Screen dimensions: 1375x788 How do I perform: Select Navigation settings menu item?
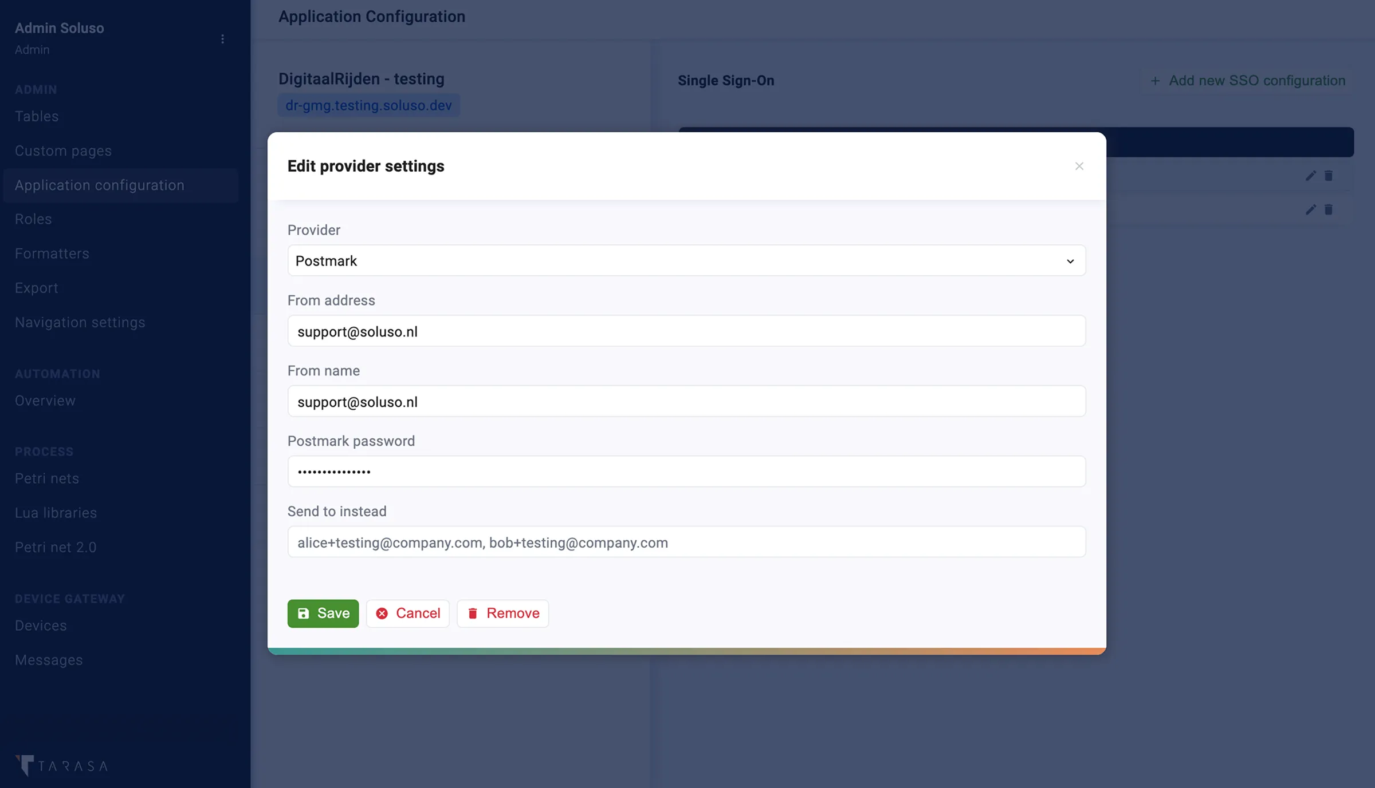pos(80,322)
